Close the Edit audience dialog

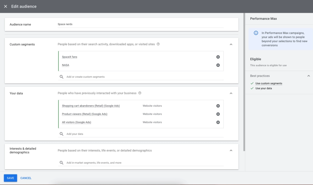click(x=6, y=6)
